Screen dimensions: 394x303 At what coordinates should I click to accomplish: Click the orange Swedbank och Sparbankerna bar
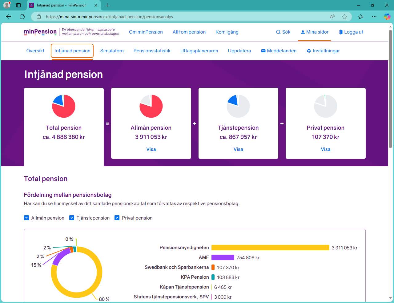(x=213, y=267)
